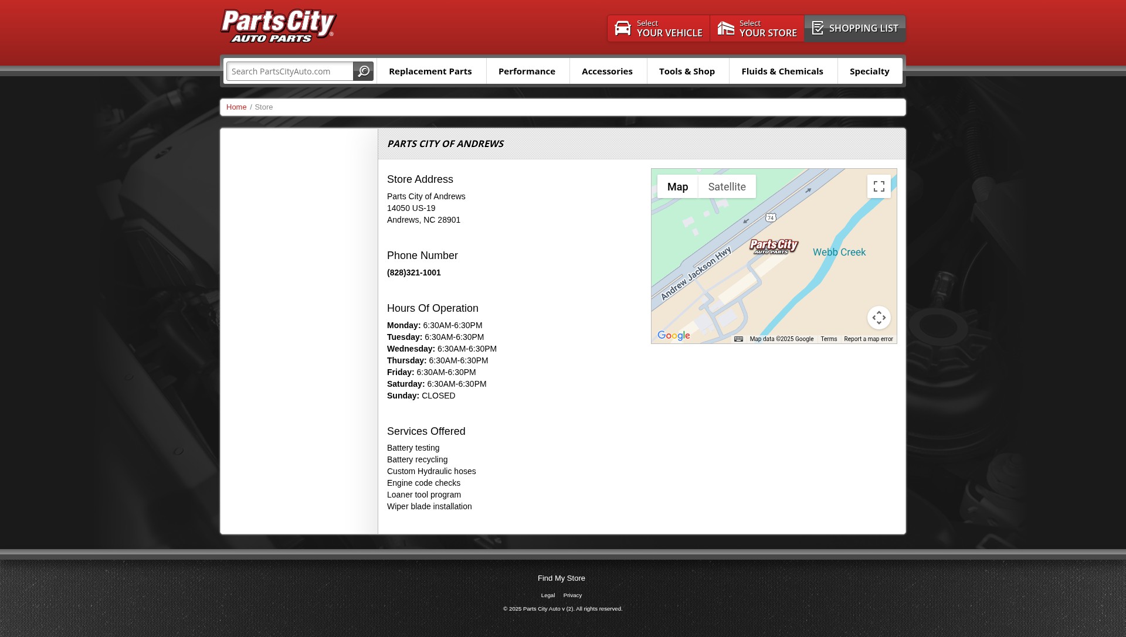Click Battery recycling service
Screen dimensions: 1126x637
[x=417, y=459]
